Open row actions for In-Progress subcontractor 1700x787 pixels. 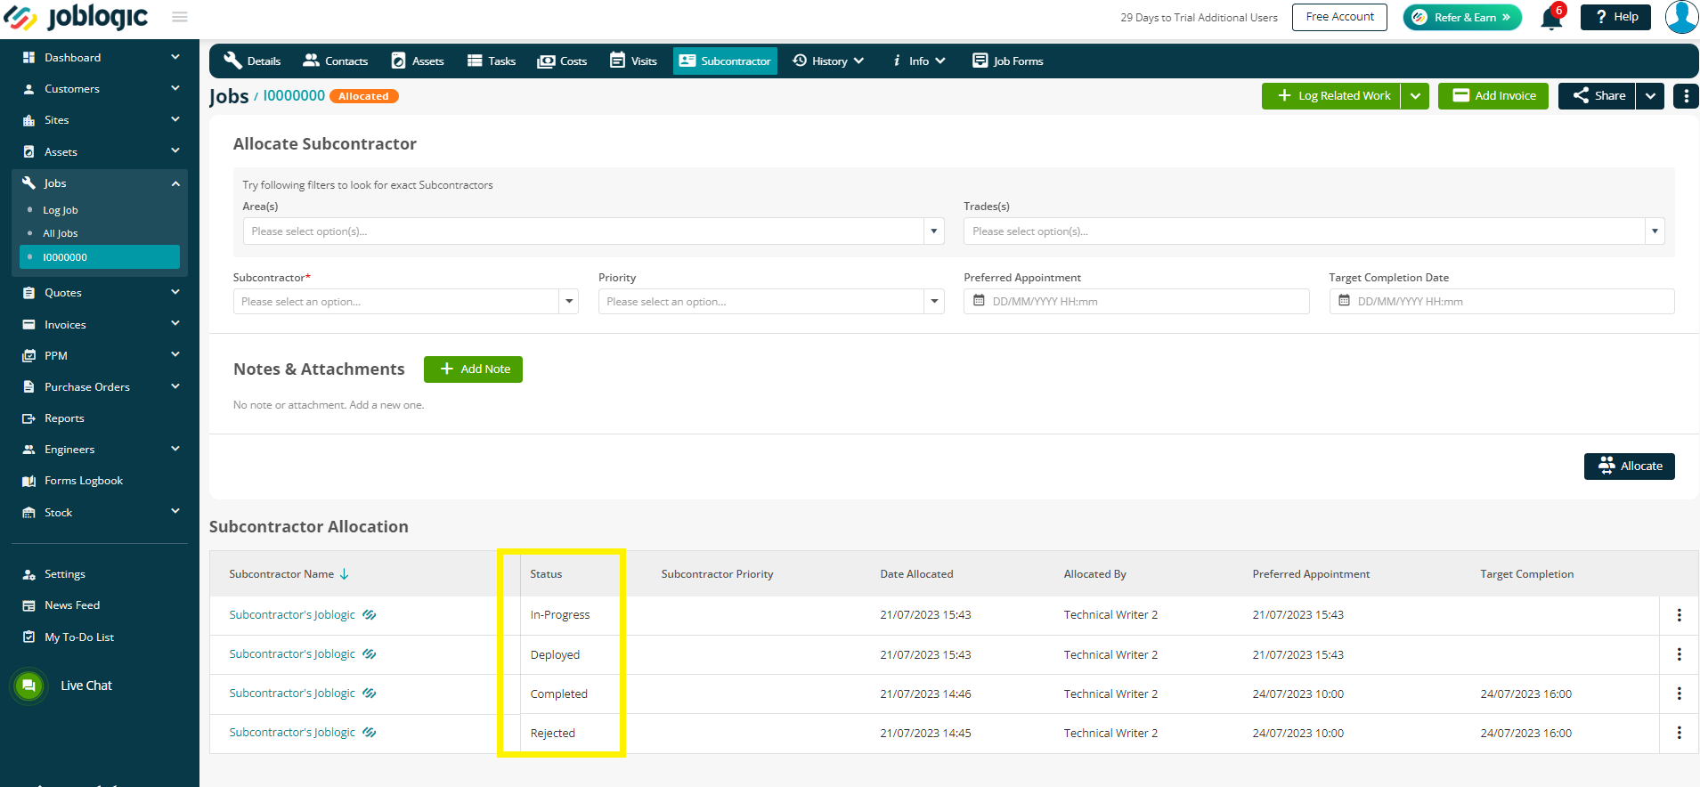click(1679, 615)
